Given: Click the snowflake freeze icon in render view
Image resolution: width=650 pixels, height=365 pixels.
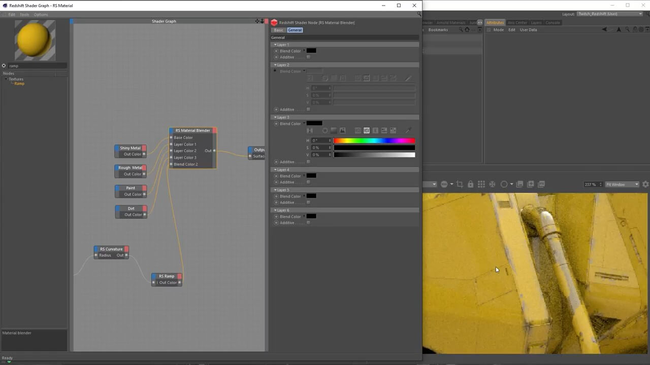Looking at the screenshot, I should tap(492, 185).
